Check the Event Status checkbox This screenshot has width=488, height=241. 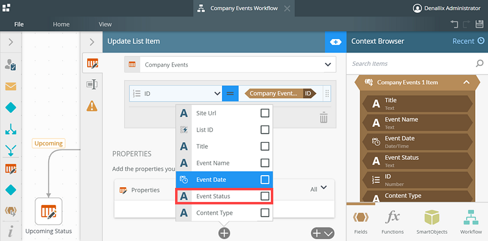(265, 196)
